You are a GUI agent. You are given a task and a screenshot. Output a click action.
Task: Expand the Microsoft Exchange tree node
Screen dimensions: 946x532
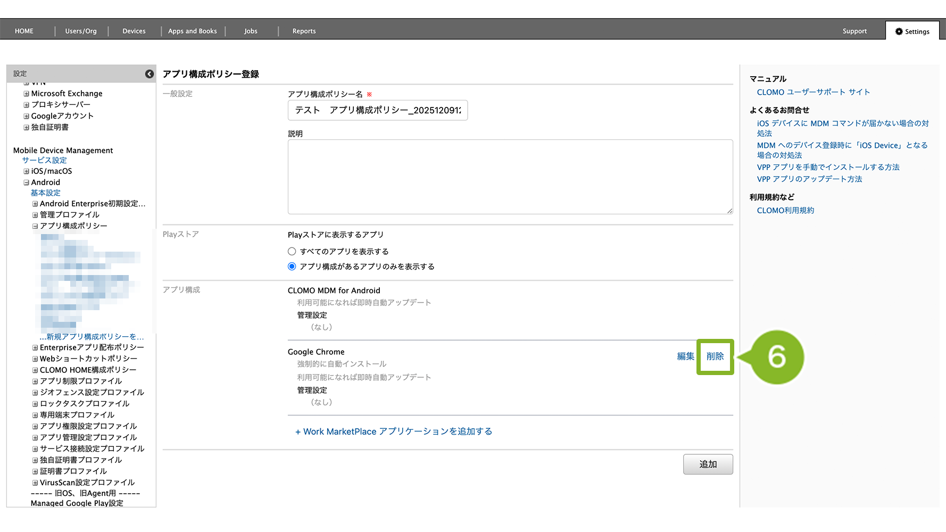[x=26, y=94]
